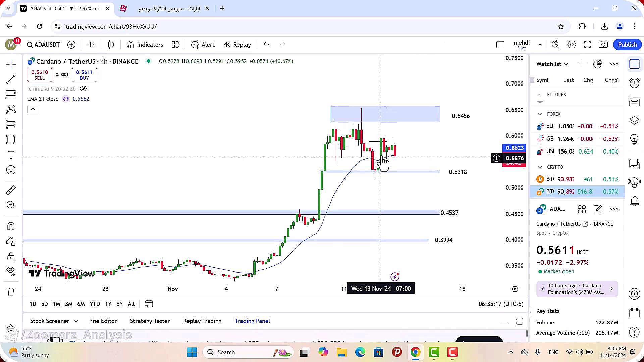The image size is (644, 362).
Task: Collapse the CRYPTO watchlist section
Action: (540, 167)
